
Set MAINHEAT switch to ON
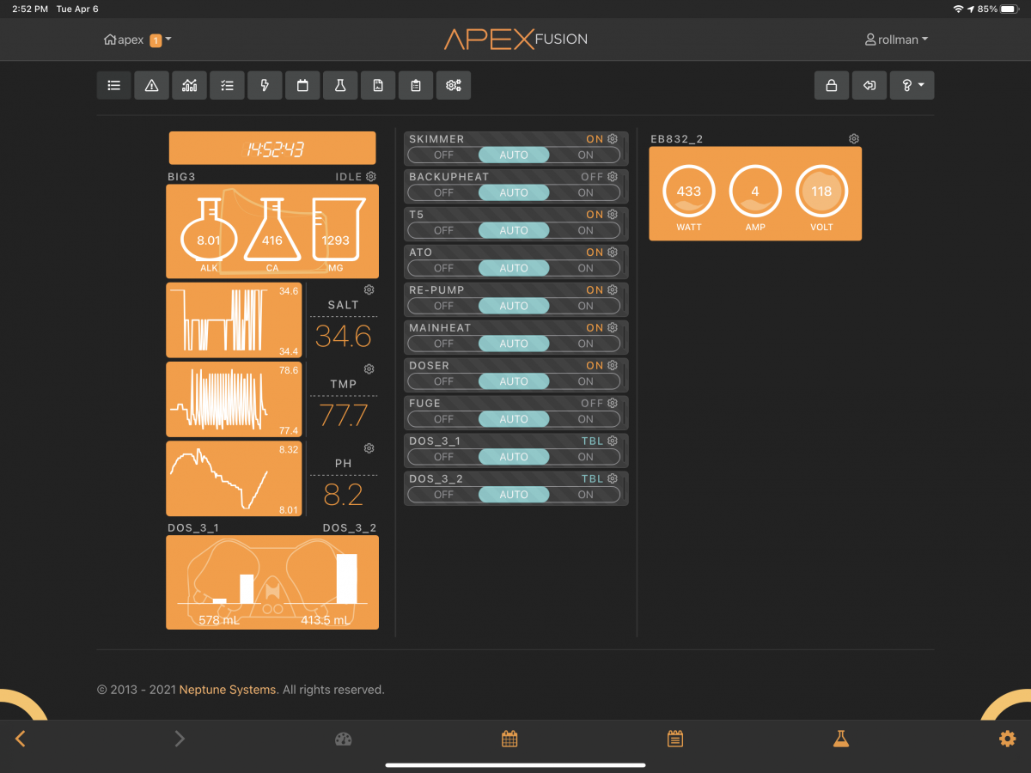point(585,344)
